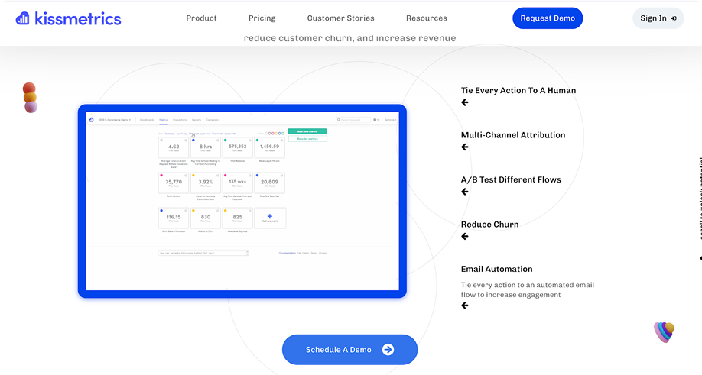The width and height of the screenshot is (702, 375).
Task: Click the Sign In button
Action: click(x=658, y=18)
